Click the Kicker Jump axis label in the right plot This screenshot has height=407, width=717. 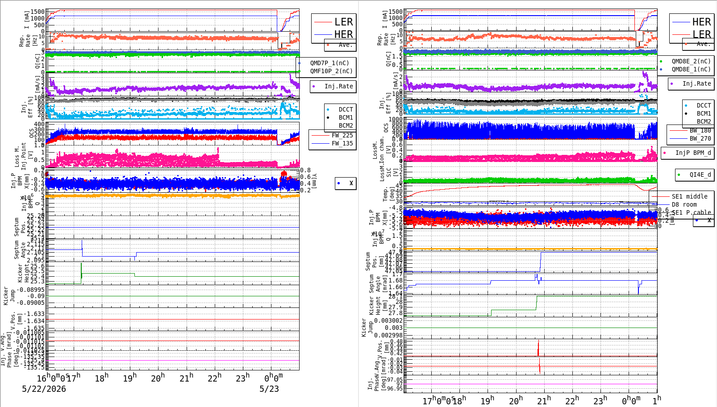click(367, 328)
